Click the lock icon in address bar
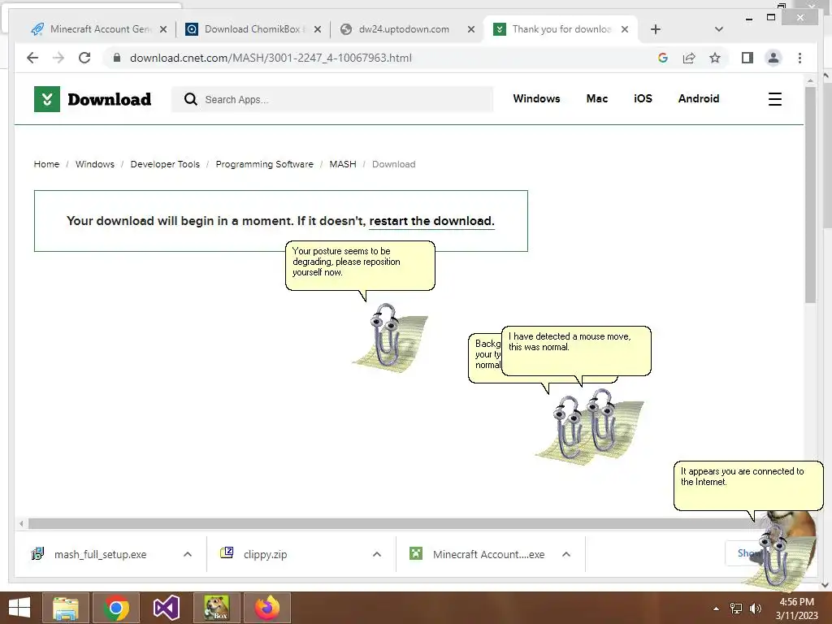 (x=117, y=58)
